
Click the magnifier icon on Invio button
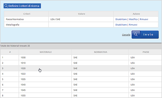(x=136, y=34)
